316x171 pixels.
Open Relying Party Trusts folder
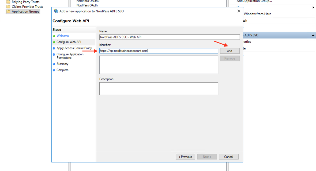coord(25,2)
